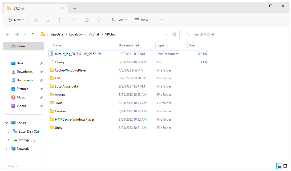The width and height of the screenshot is (291, 171).
Task: Expand Storage (D:) tree node
Action: tap(9, 140)
